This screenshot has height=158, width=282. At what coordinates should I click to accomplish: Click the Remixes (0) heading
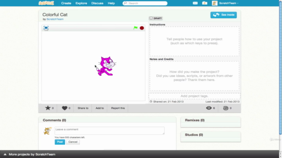195,120
